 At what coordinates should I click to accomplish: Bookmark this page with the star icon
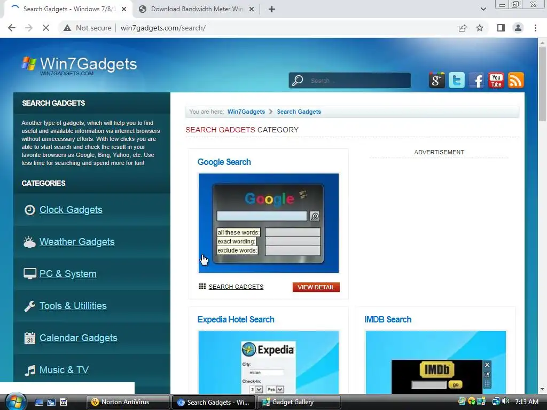click(480, 28)
